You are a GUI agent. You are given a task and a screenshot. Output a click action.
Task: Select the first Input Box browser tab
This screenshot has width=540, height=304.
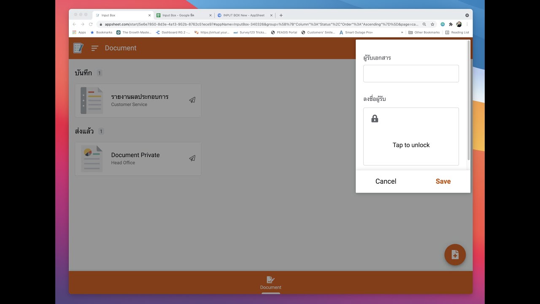click(x=122, y=15)
